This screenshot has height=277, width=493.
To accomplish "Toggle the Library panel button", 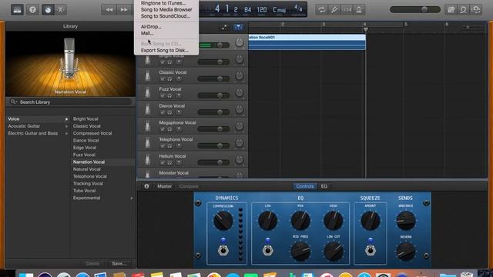I will tap(17, 10).
